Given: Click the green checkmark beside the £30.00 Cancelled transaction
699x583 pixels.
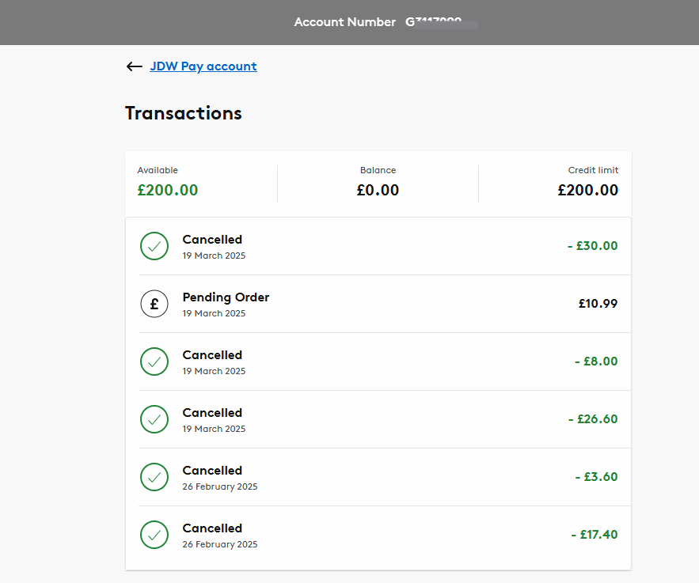Looking at the screenshot, I should 154,246.
